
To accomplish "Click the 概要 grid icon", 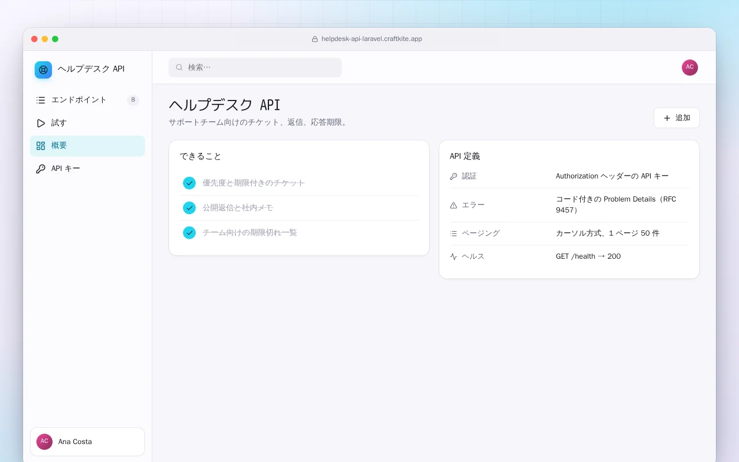I will [x=40, y=146].
